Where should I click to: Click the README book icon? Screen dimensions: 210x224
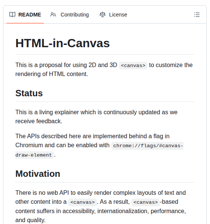(x=12, y=15)
